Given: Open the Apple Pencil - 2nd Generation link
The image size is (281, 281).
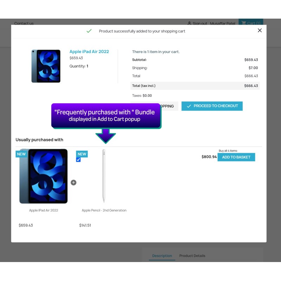Looking at the screenshot, I should point(104,210).
